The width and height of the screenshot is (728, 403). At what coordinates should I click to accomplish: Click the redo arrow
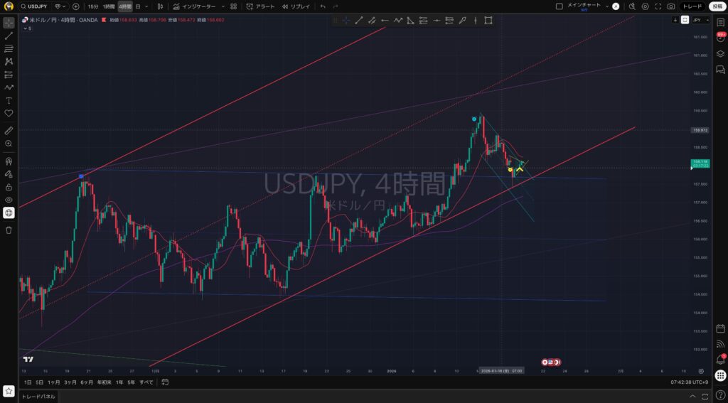pos(336,6)
